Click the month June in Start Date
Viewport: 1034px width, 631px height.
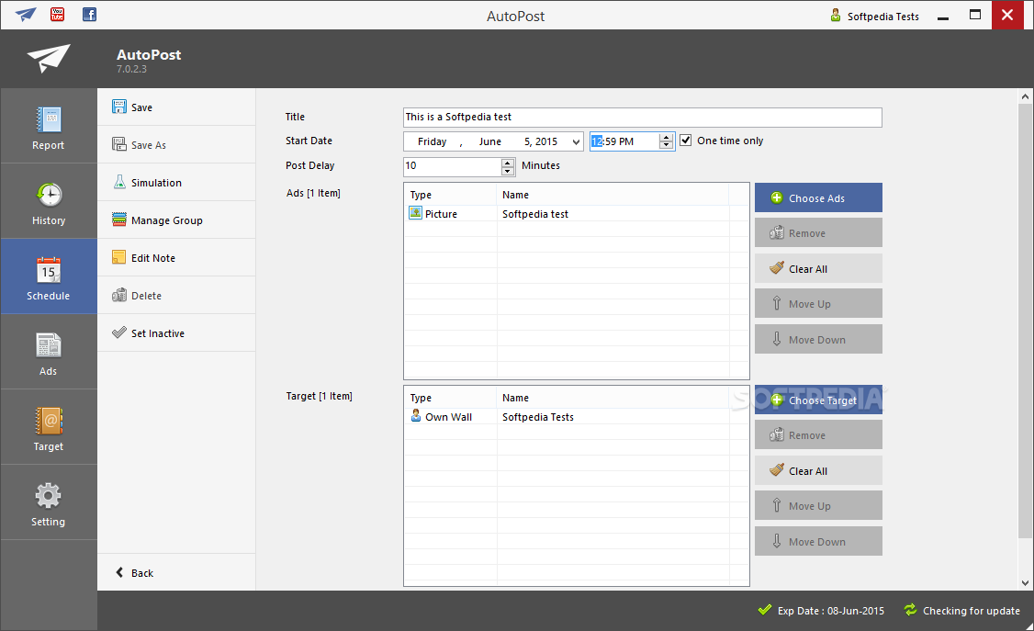click(x=490, y=141)
